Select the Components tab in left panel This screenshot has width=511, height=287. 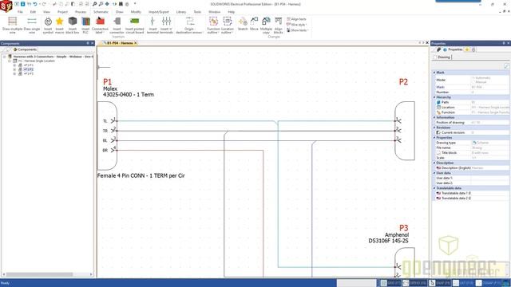(25, 49)
